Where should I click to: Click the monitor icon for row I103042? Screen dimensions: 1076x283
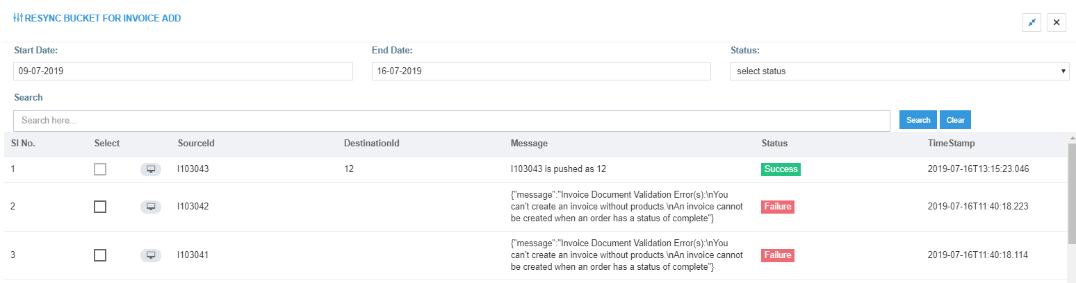(x=151, y=207)
